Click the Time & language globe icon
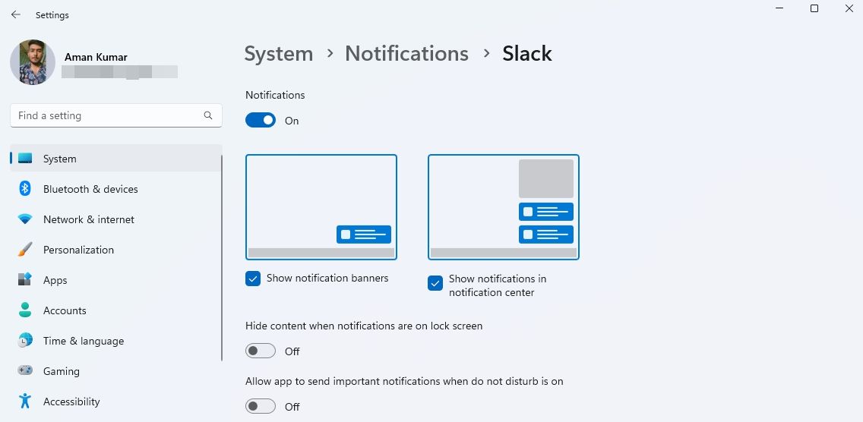Image resolution: width=863 pixels, height=422 pixels. point(25,341)
